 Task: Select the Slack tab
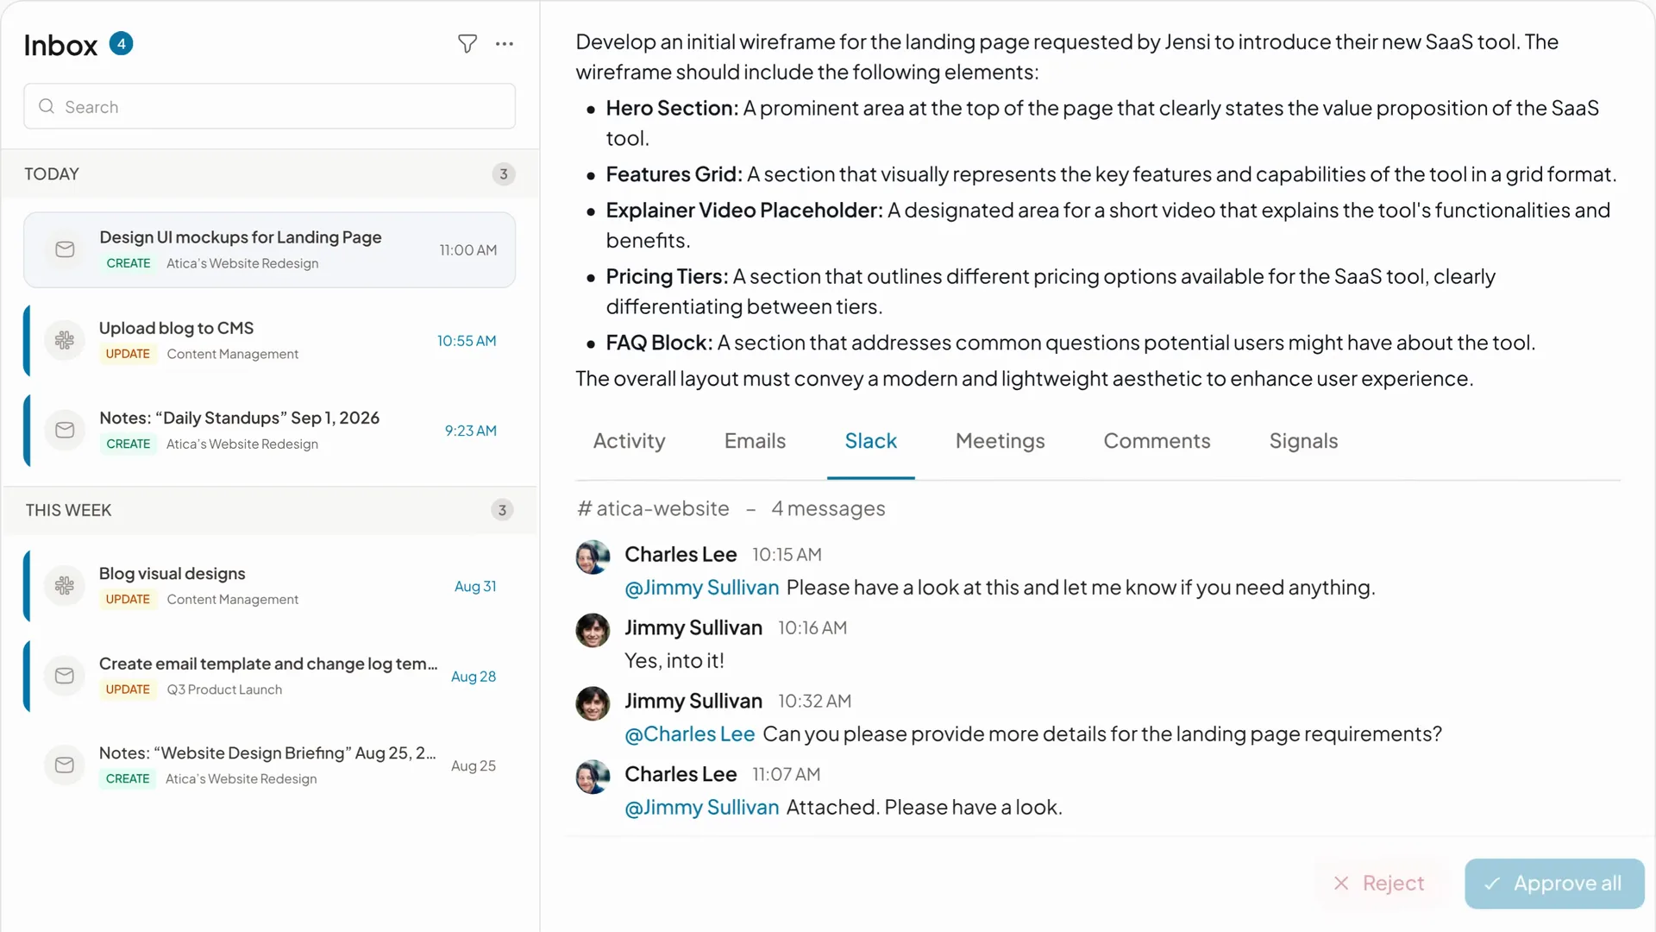870,441
